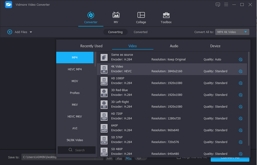Click gear icon for 3D Left-Right preset
Viewport: 257px width, 165px height.
point(241,107)
